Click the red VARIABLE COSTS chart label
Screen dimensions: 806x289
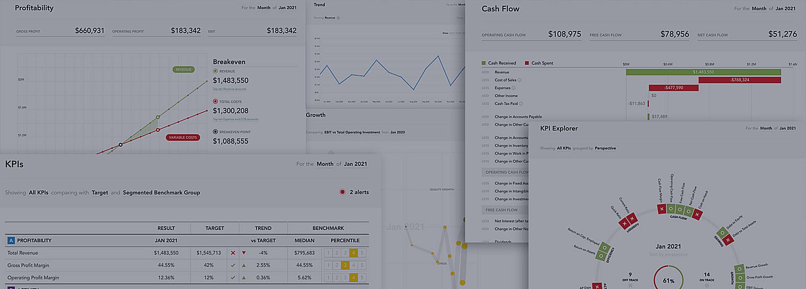click(183, 137)
